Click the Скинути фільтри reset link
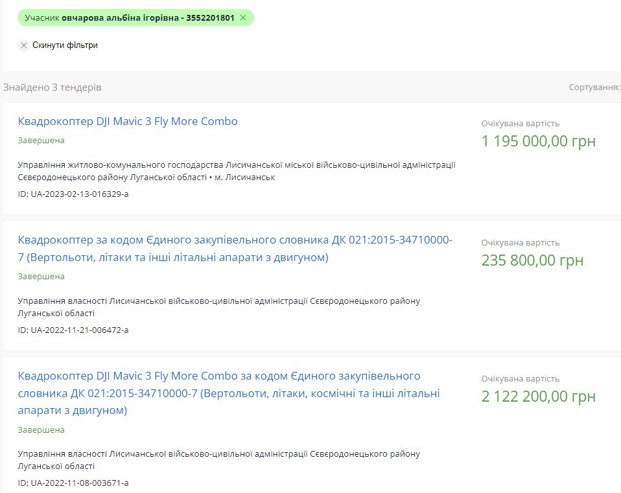This screenshot has height=493, width=621. 65,45
